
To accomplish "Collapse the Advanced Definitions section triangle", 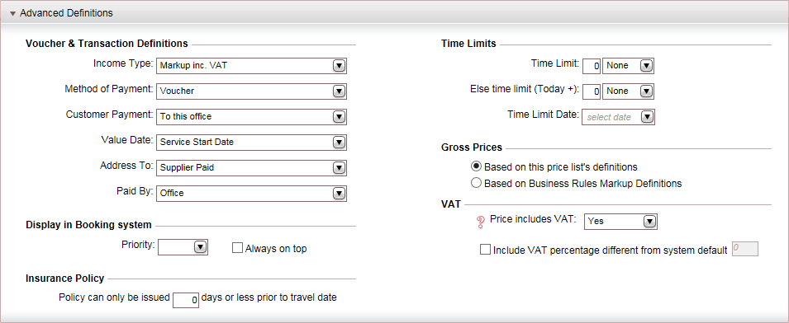I will [x=13, y=13].
